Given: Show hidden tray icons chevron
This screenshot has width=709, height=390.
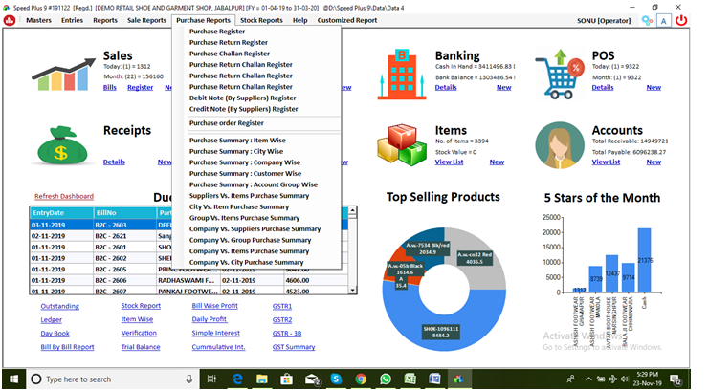Looking at the screenshot, I should (588, 379).
